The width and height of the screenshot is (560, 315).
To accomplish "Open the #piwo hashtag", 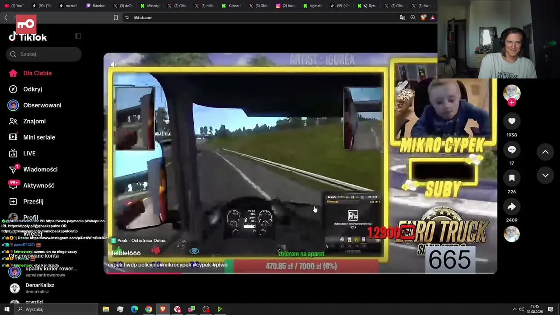I will click(x=220, y=265).
